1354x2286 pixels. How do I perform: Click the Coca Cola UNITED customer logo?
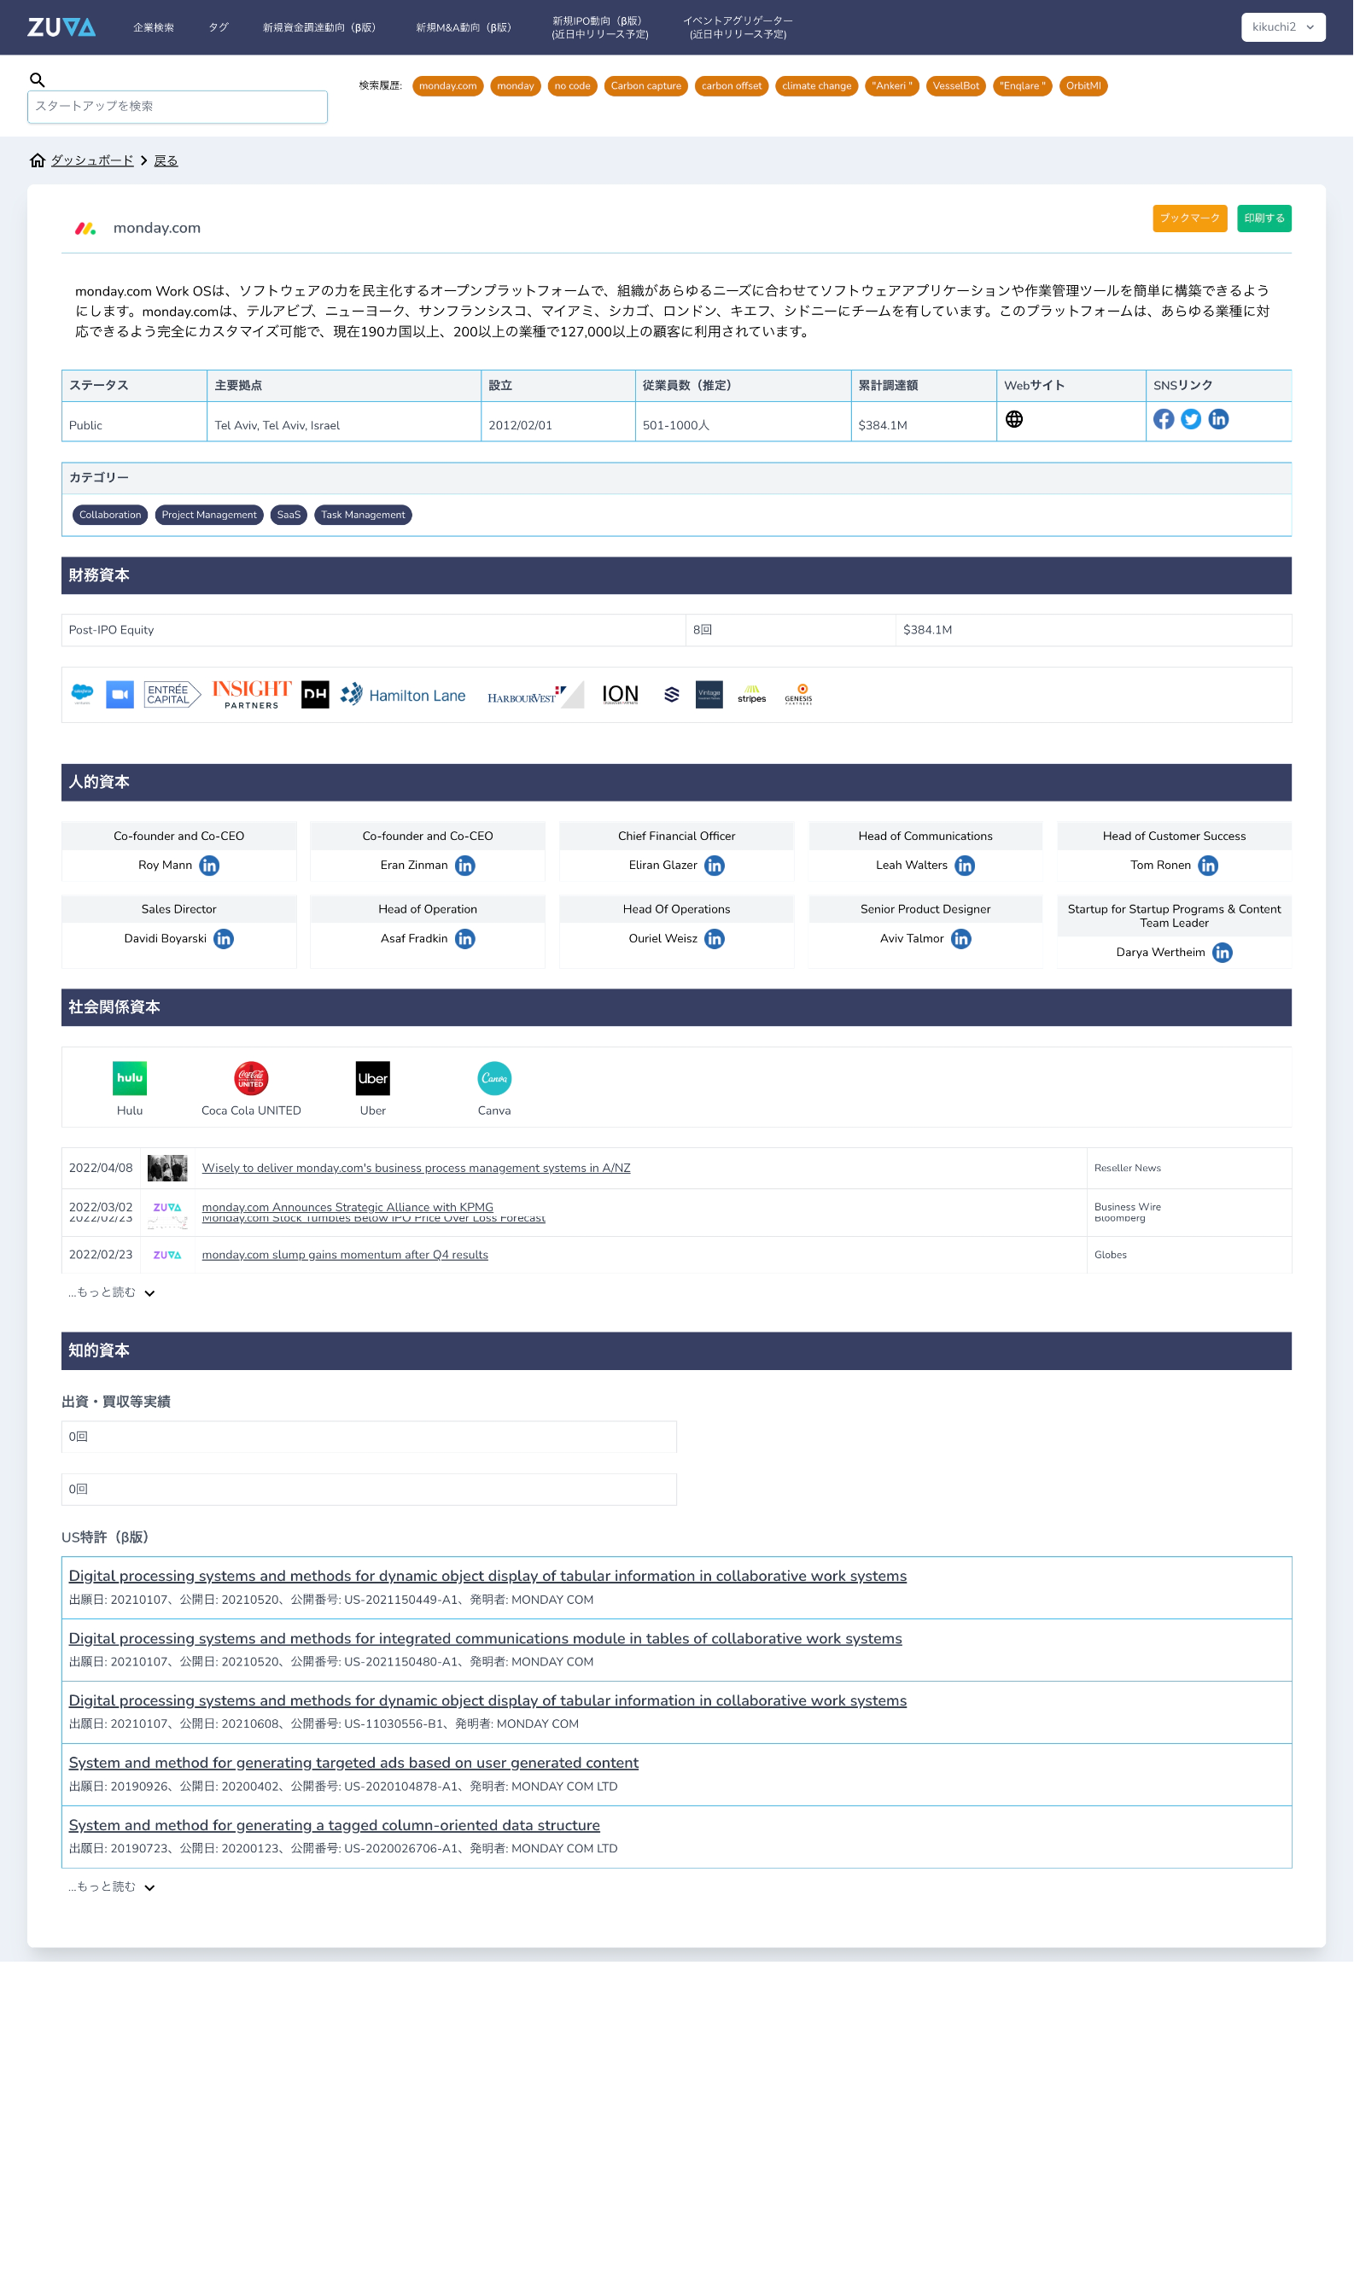pyautogui.click(x=251, y=1079)
